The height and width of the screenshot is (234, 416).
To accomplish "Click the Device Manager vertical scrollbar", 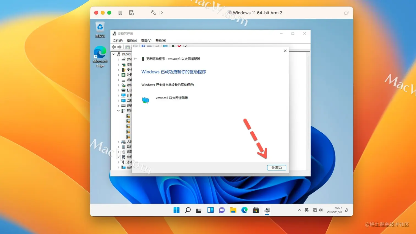I will click(308, 103).
